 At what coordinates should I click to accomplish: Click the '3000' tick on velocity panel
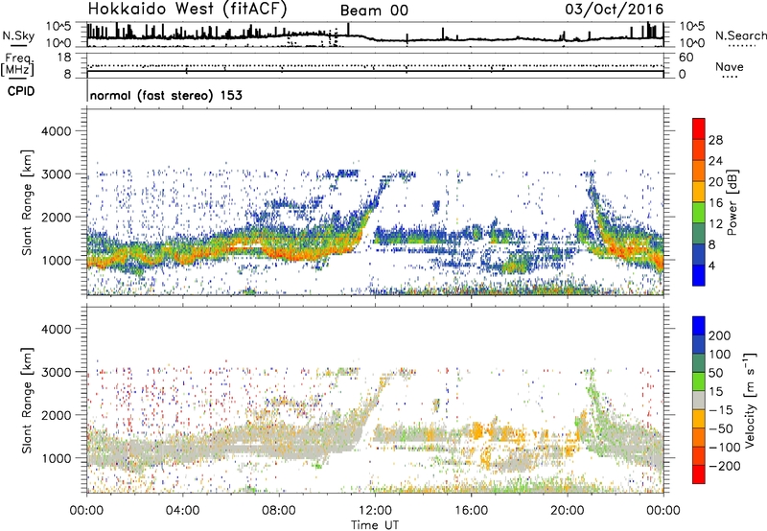click(x=56, y=372)
